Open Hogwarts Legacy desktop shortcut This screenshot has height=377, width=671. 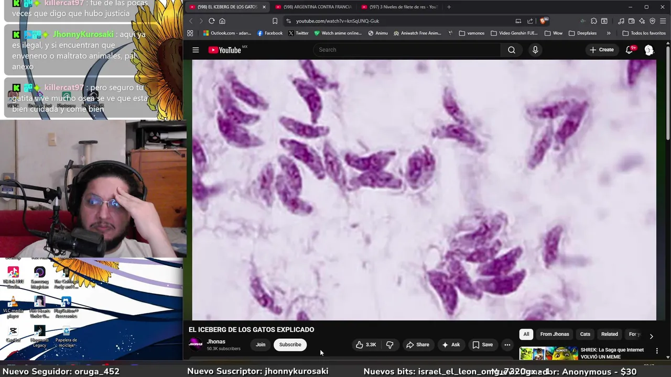click(x=39, y=337)
